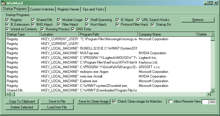Select the userinit.exe row
Viewport: 220px width, 116px height.
click(108, 86)
